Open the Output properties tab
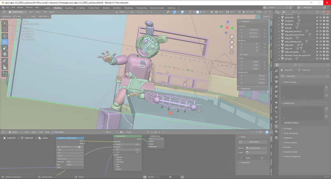331x179 pixels. (276, 82)
